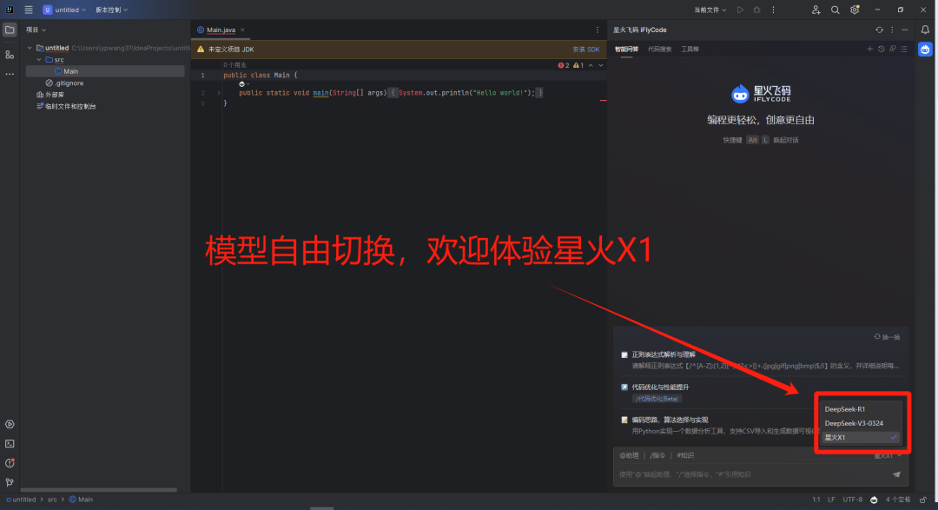Debug the current file with bug icon

[756, 10]
